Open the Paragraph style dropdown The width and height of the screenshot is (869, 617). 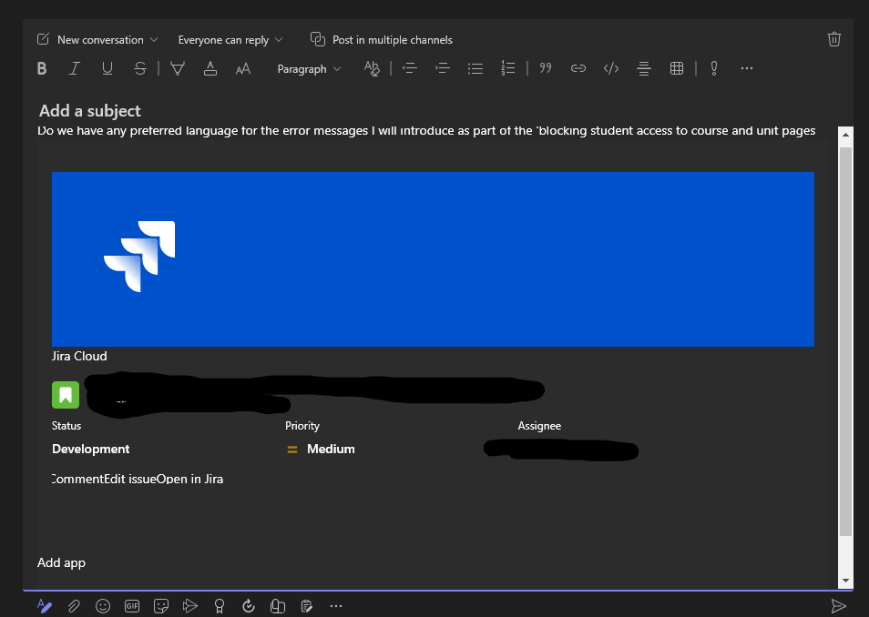[309, 68]
